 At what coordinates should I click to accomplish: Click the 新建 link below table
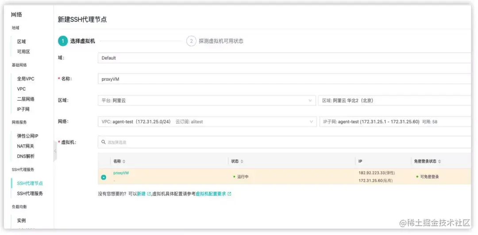pyautogui.click(x=141, y=194)
